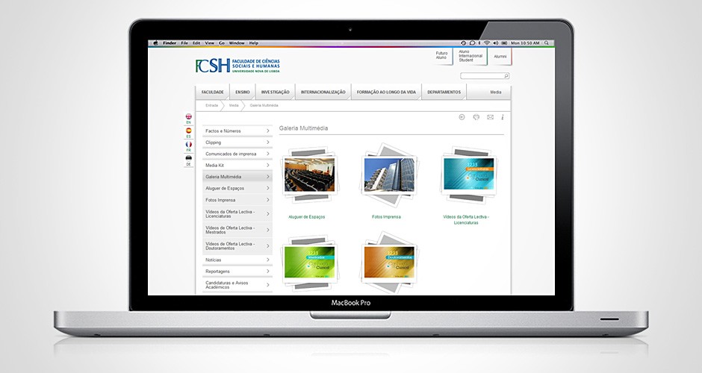This screenshot has height=373, width=702.
Task: Open the blue Licenciaturas video thumbnail
Action: (x=469, y=174)
